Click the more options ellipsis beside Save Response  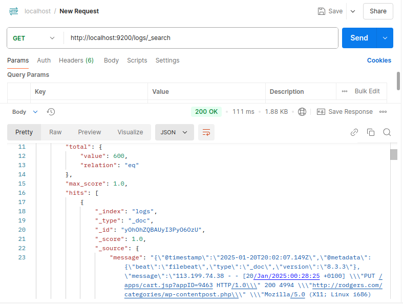[x=383, y=112]
